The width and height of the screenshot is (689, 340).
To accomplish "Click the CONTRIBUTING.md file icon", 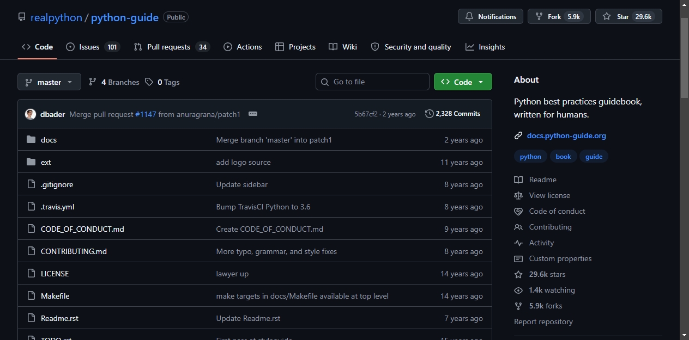I will pyautogui.click(x=31, y=251).
